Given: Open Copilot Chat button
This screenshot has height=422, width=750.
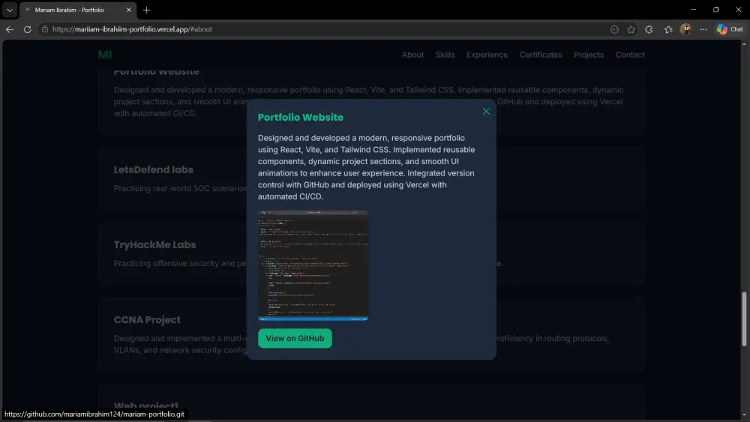Looking at the screenshot, I should (730, 29).
